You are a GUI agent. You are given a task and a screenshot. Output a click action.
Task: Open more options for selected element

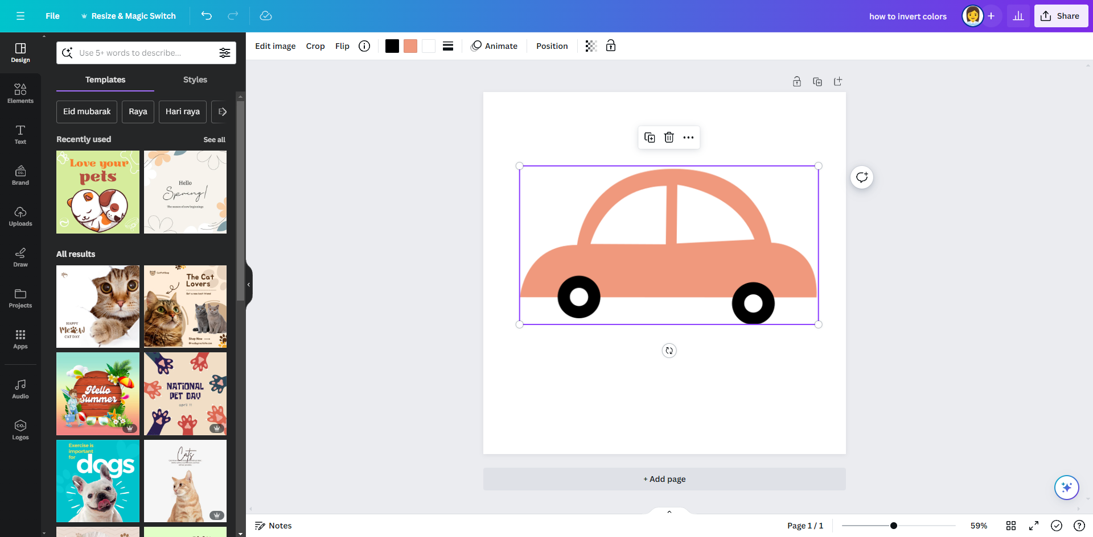[x=688, y=138]
